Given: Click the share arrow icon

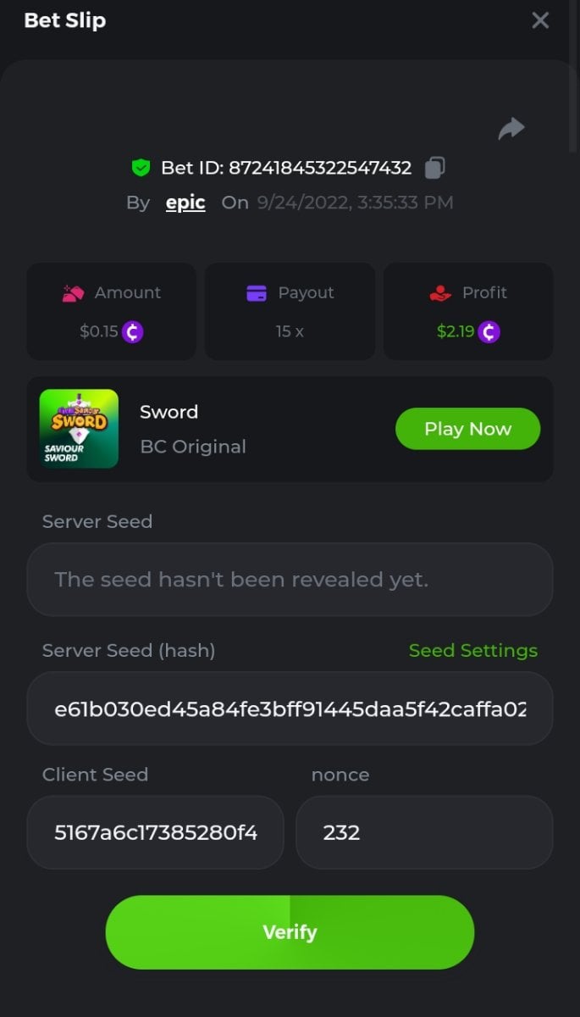Looking at the screenshot, I should pyautogui.click(x=511, y=129).
